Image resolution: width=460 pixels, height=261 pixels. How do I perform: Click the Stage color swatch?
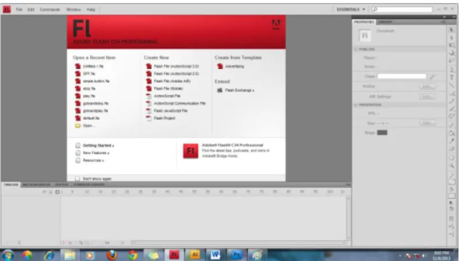(x=382, y=132)
